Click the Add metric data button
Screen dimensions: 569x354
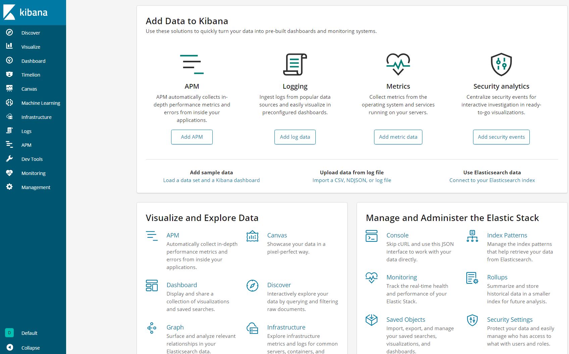click(x=398, y=137)
